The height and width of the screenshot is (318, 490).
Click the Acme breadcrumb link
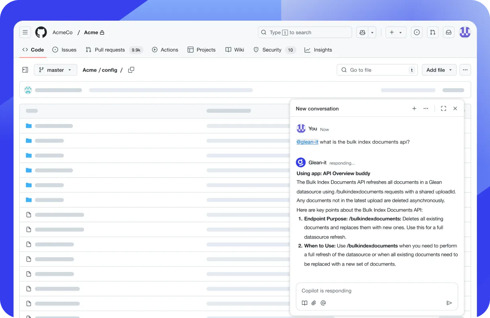tap(90, 70)
